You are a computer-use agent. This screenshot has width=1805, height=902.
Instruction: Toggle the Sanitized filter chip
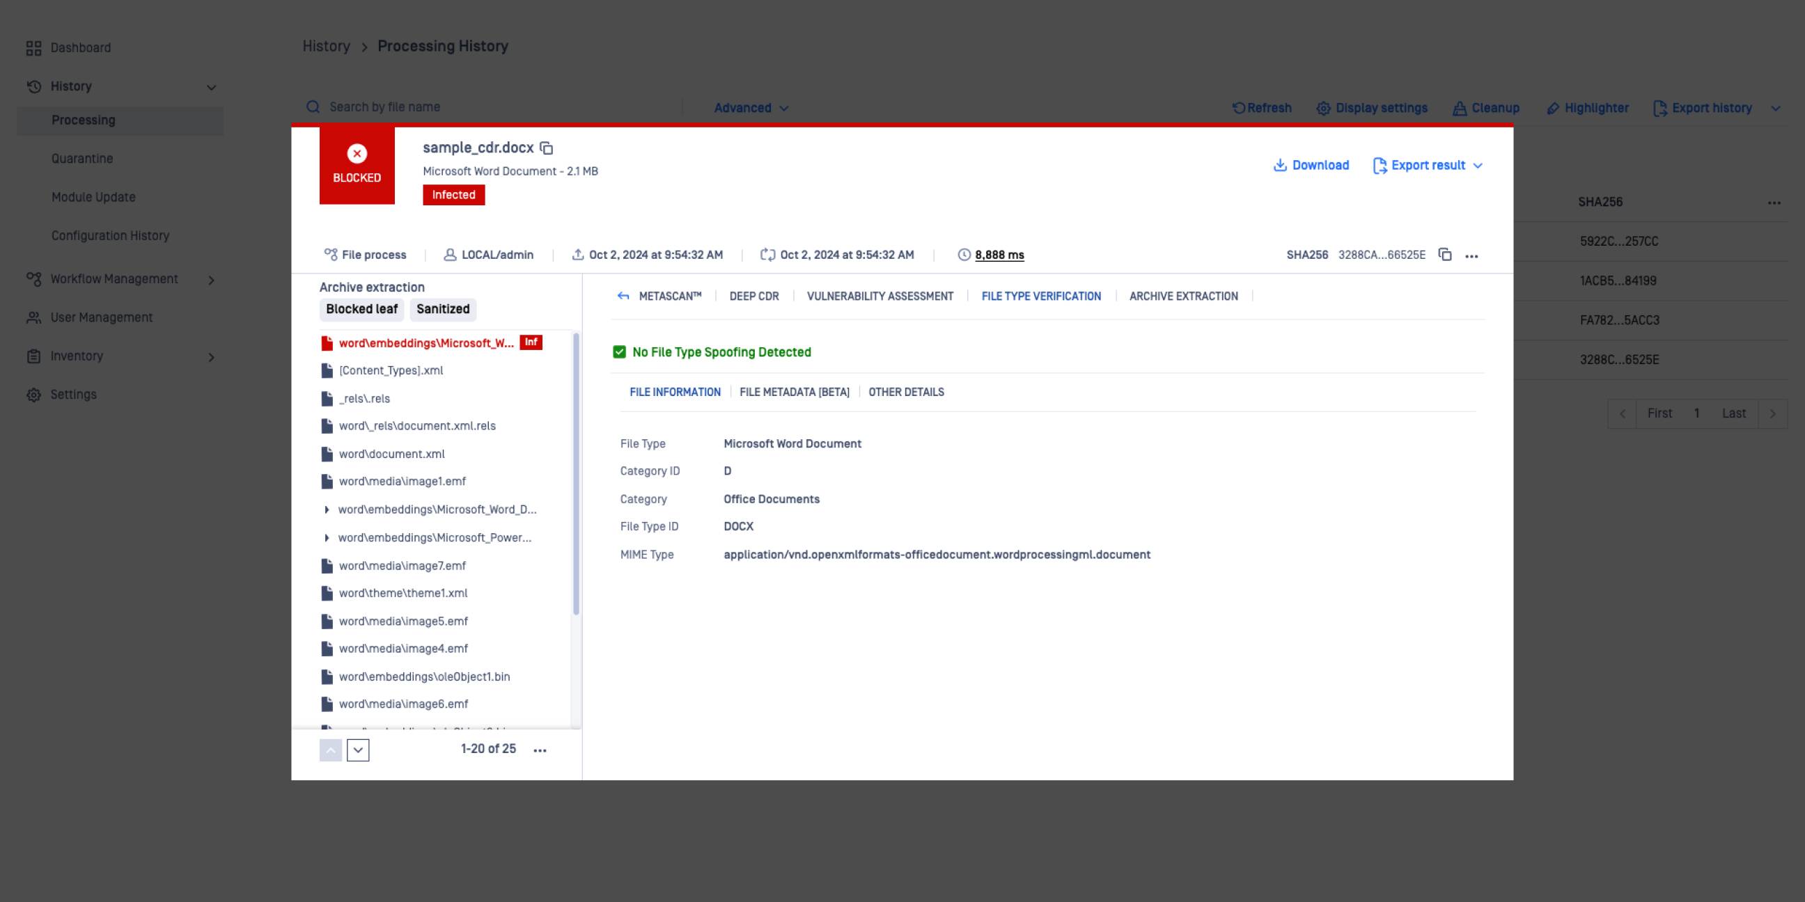coord(443,310)
